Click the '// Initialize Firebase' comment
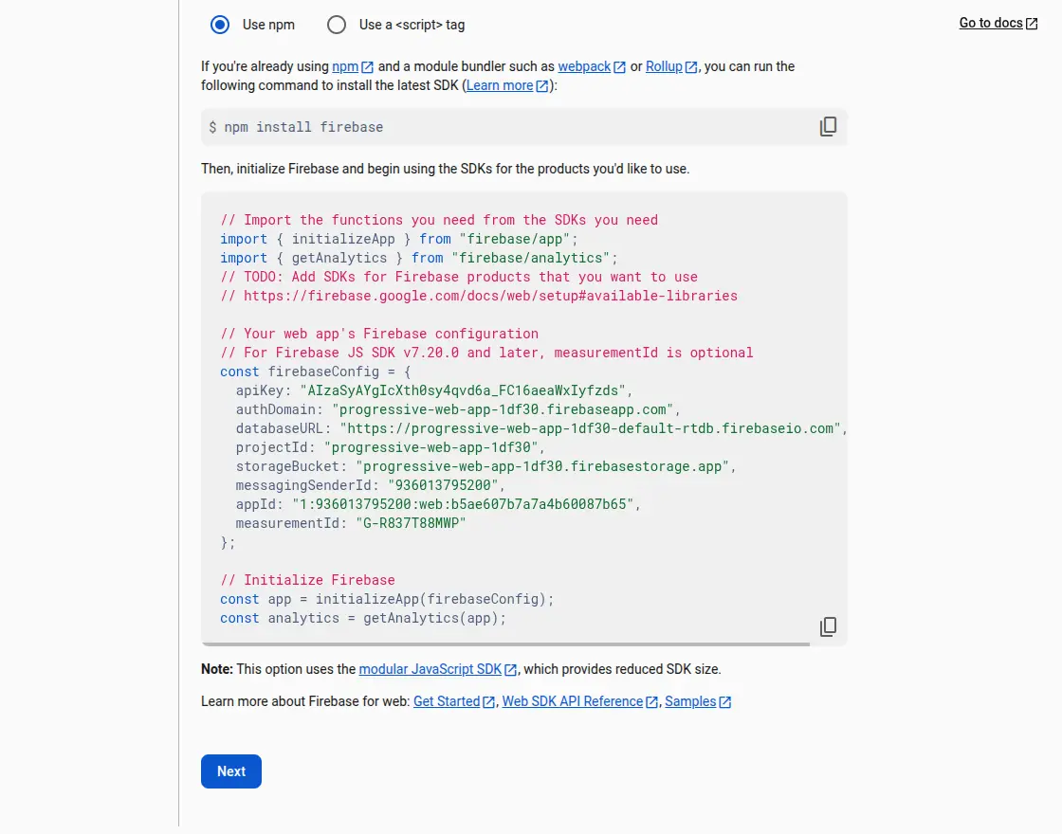The image size is (1062, 834). tap(307, 580)
